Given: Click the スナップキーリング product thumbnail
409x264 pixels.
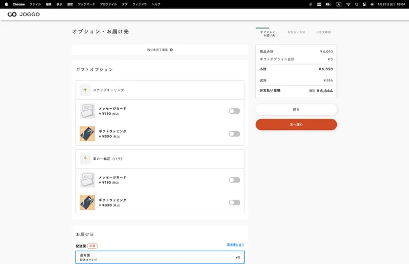Looking at the screenshot, I should click(x=85, y=90).
